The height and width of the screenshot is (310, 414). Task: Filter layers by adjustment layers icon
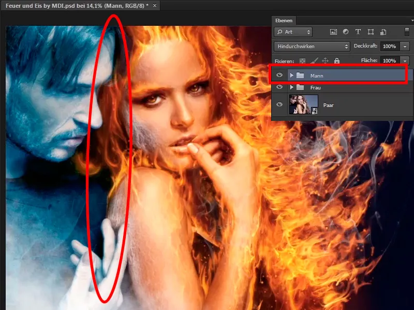tap(346, 32)
